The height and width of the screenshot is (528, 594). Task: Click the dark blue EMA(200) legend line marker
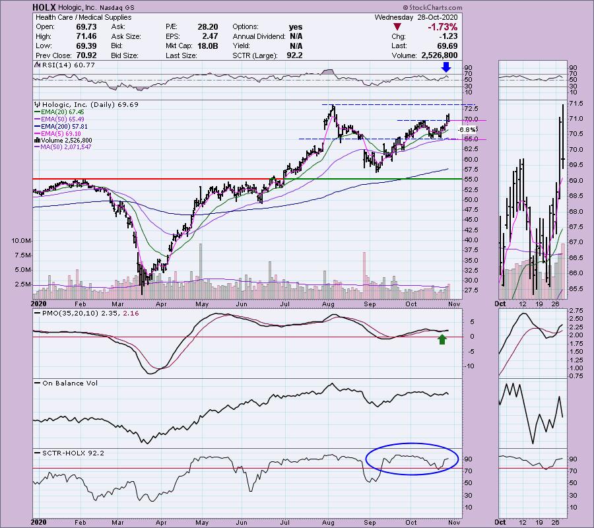click(x=37, y=127)
